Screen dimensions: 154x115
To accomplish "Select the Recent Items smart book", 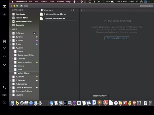I will pos(22,18).
